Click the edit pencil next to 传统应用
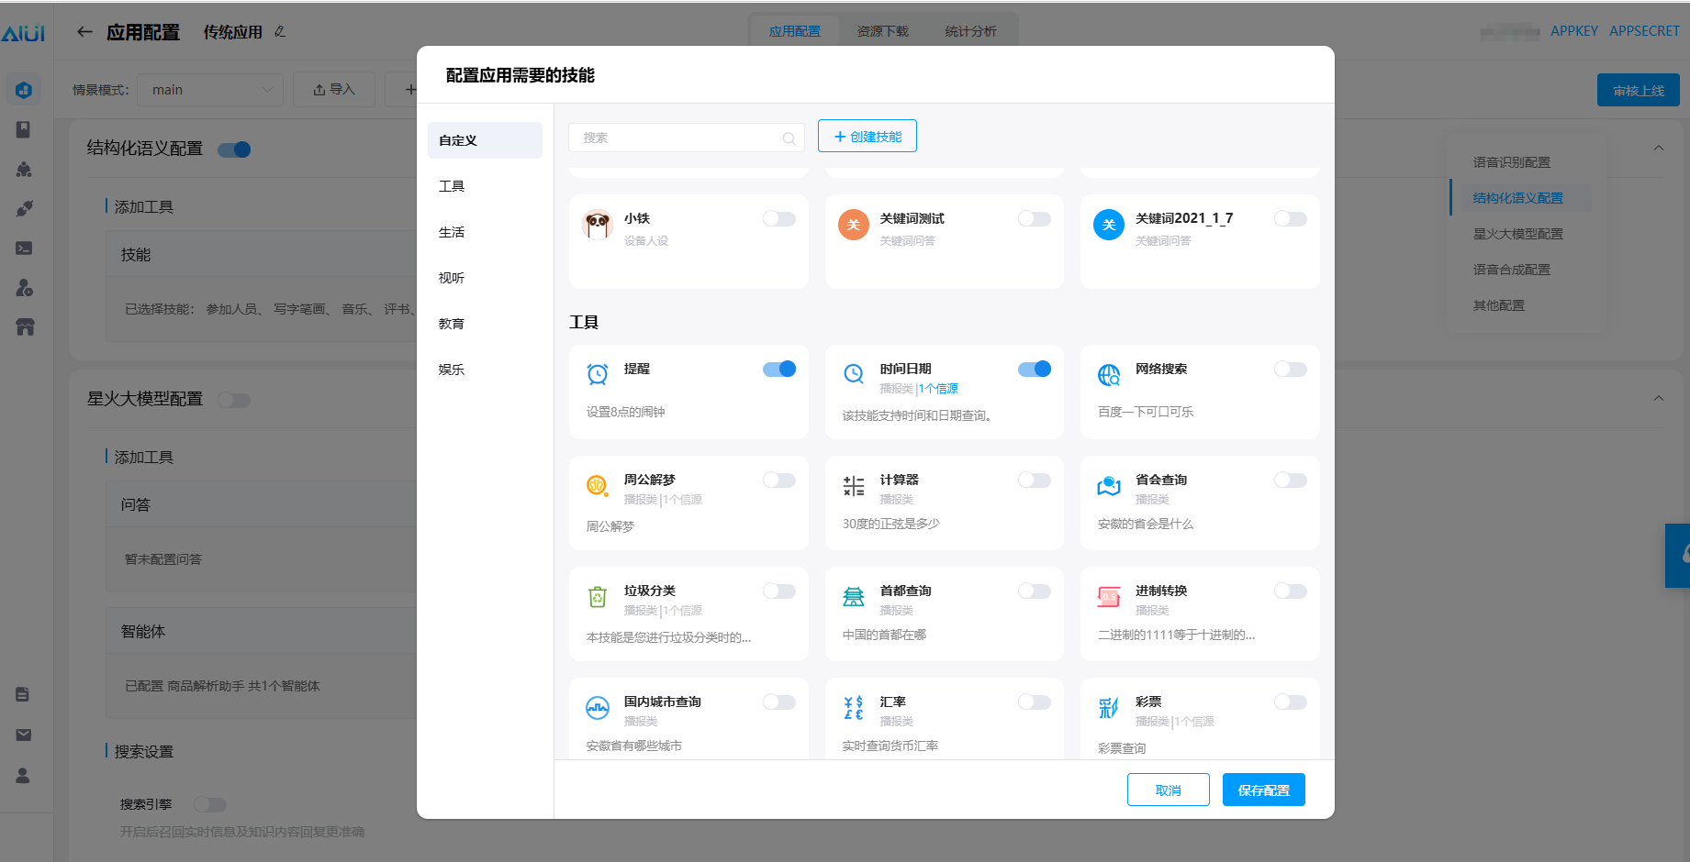1690x862 pixels. coord(280,32)
